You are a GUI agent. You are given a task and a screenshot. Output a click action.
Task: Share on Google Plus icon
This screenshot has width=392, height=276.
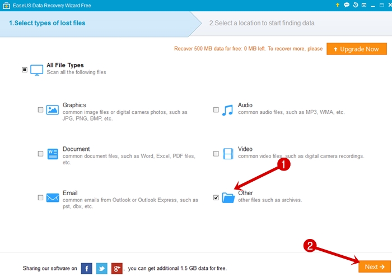(x=116, y=269)
